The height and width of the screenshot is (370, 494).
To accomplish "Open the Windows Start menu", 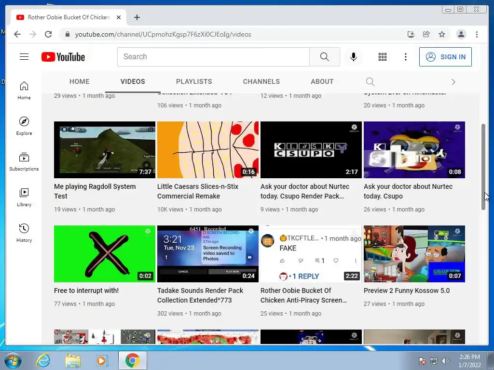I will [x=13, y=360].
